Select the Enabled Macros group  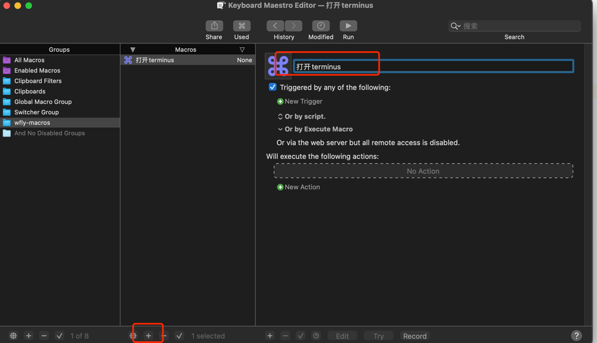[60, 70]
